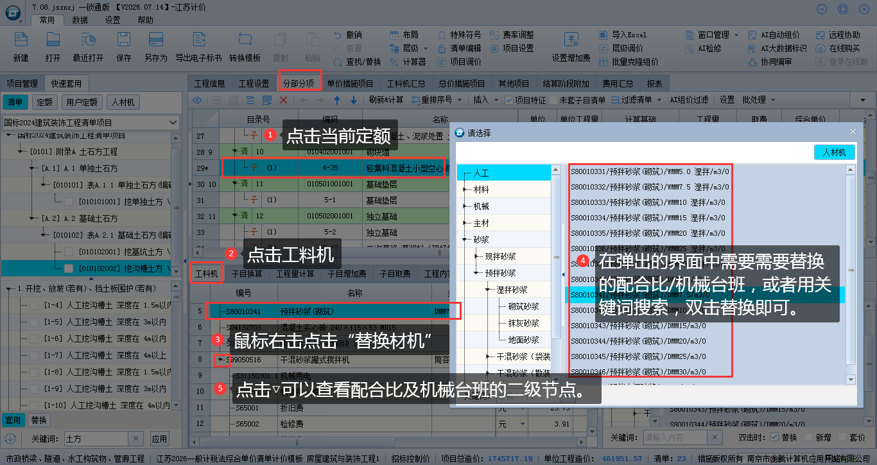This screenshot has height=465, width=877.
Task: Open the 插入 dropdown menu
Action: pyautogui.click(x=496, y=100)
